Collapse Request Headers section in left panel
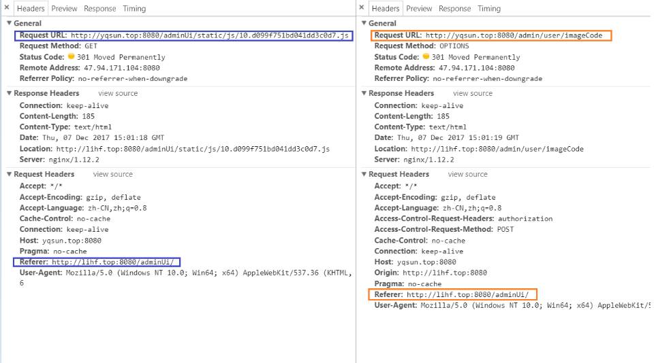 [9, 174]
